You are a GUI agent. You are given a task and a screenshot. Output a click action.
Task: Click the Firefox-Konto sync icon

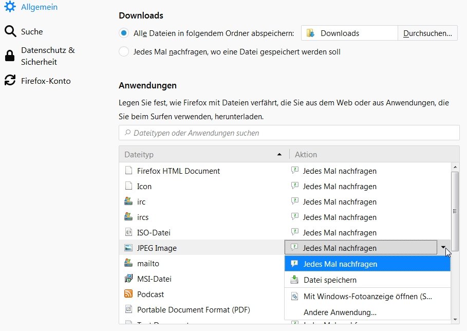[x=10, y=81]
